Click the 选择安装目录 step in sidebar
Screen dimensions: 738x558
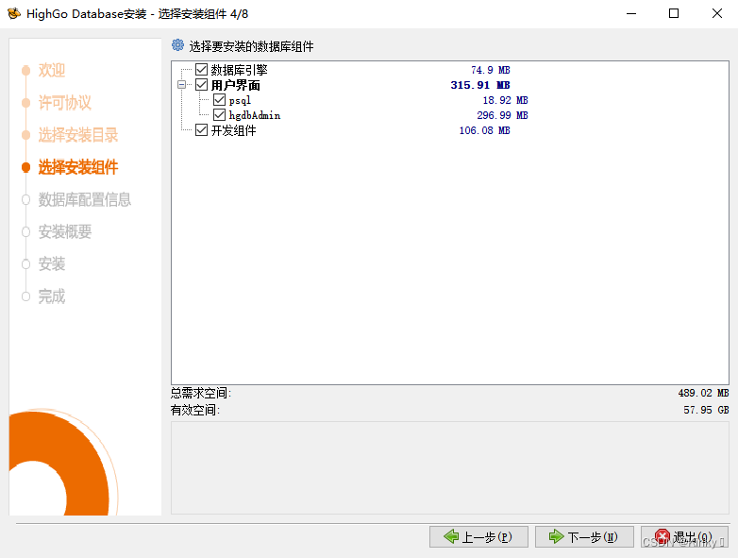78,135
